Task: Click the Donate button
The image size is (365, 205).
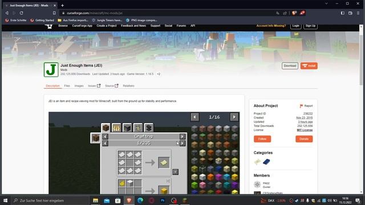Action: pos(304,139)
